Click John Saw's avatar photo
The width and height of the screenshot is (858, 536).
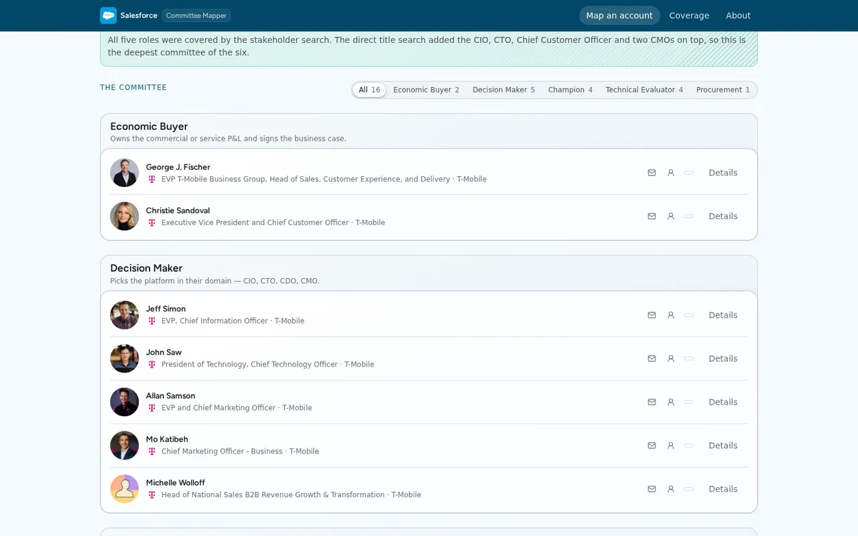pos(125,358)
